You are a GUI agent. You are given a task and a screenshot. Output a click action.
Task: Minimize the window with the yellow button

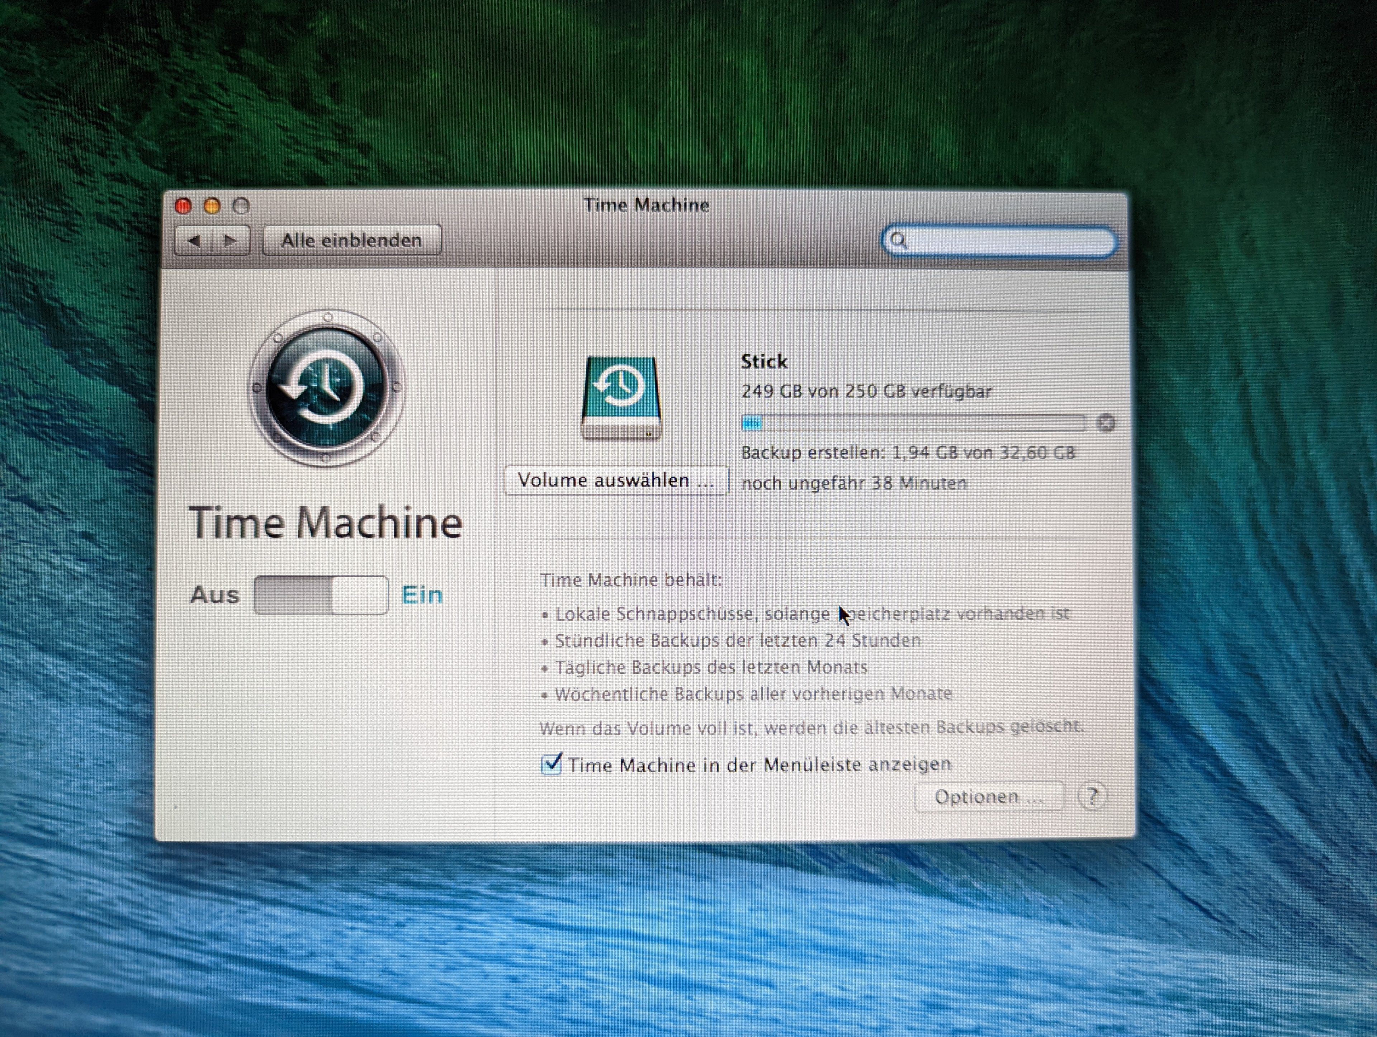[x=212, y=206]
